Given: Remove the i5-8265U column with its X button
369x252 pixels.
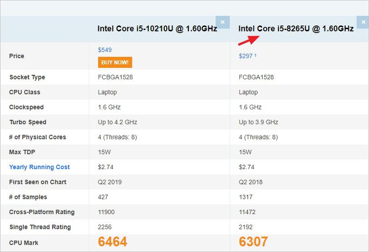Looking at the screenshot, I should click(363, 22).
